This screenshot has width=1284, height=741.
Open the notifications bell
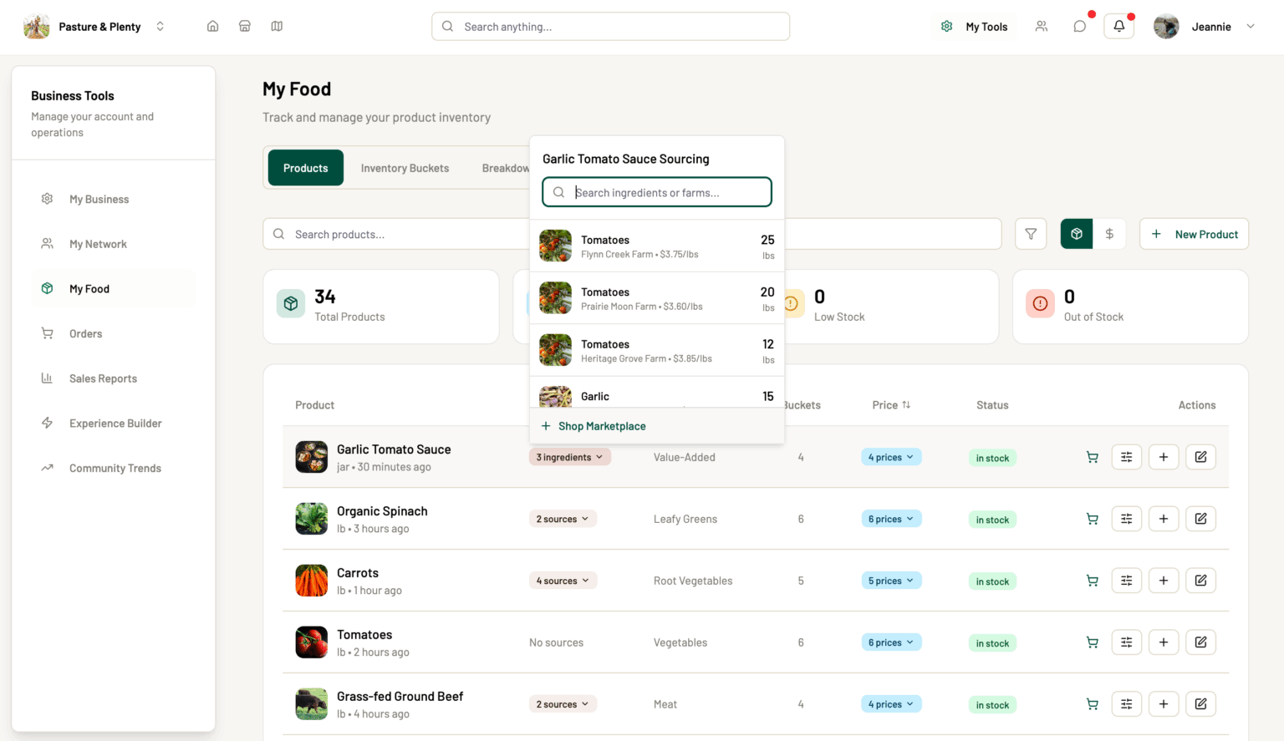click(1118, 26)
